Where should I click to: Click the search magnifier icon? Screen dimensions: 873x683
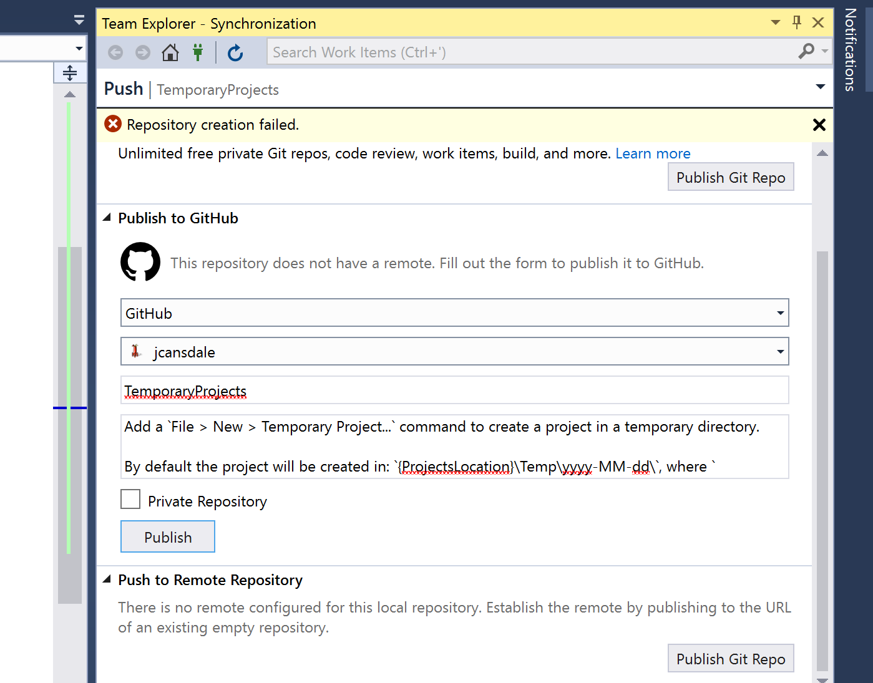(806, 51)
